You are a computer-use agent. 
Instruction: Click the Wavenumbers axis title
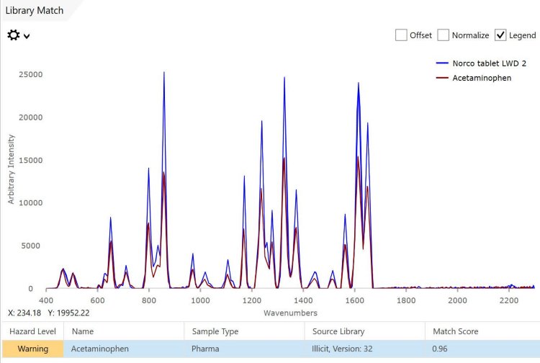point(290,313)
